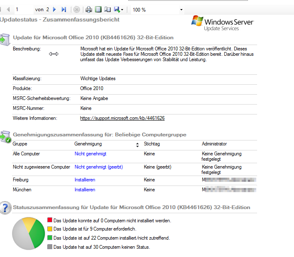The image size is (294, 257).
Task: Open export format dropdown arrow
Action: pos(122,10)
